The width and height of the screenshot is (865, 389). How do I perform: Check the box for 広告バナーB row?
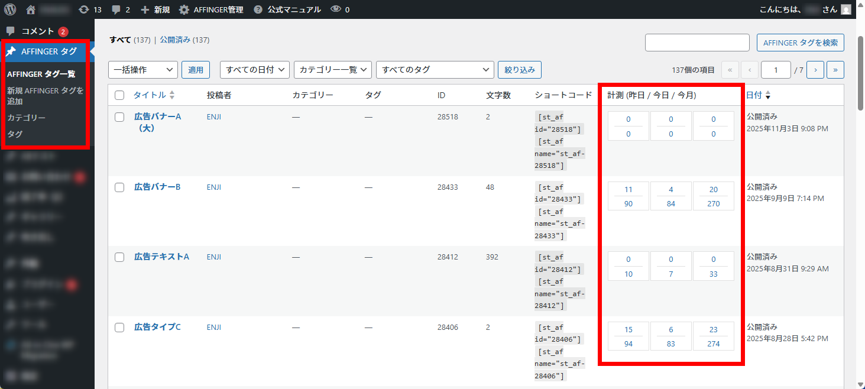(119, 187)
